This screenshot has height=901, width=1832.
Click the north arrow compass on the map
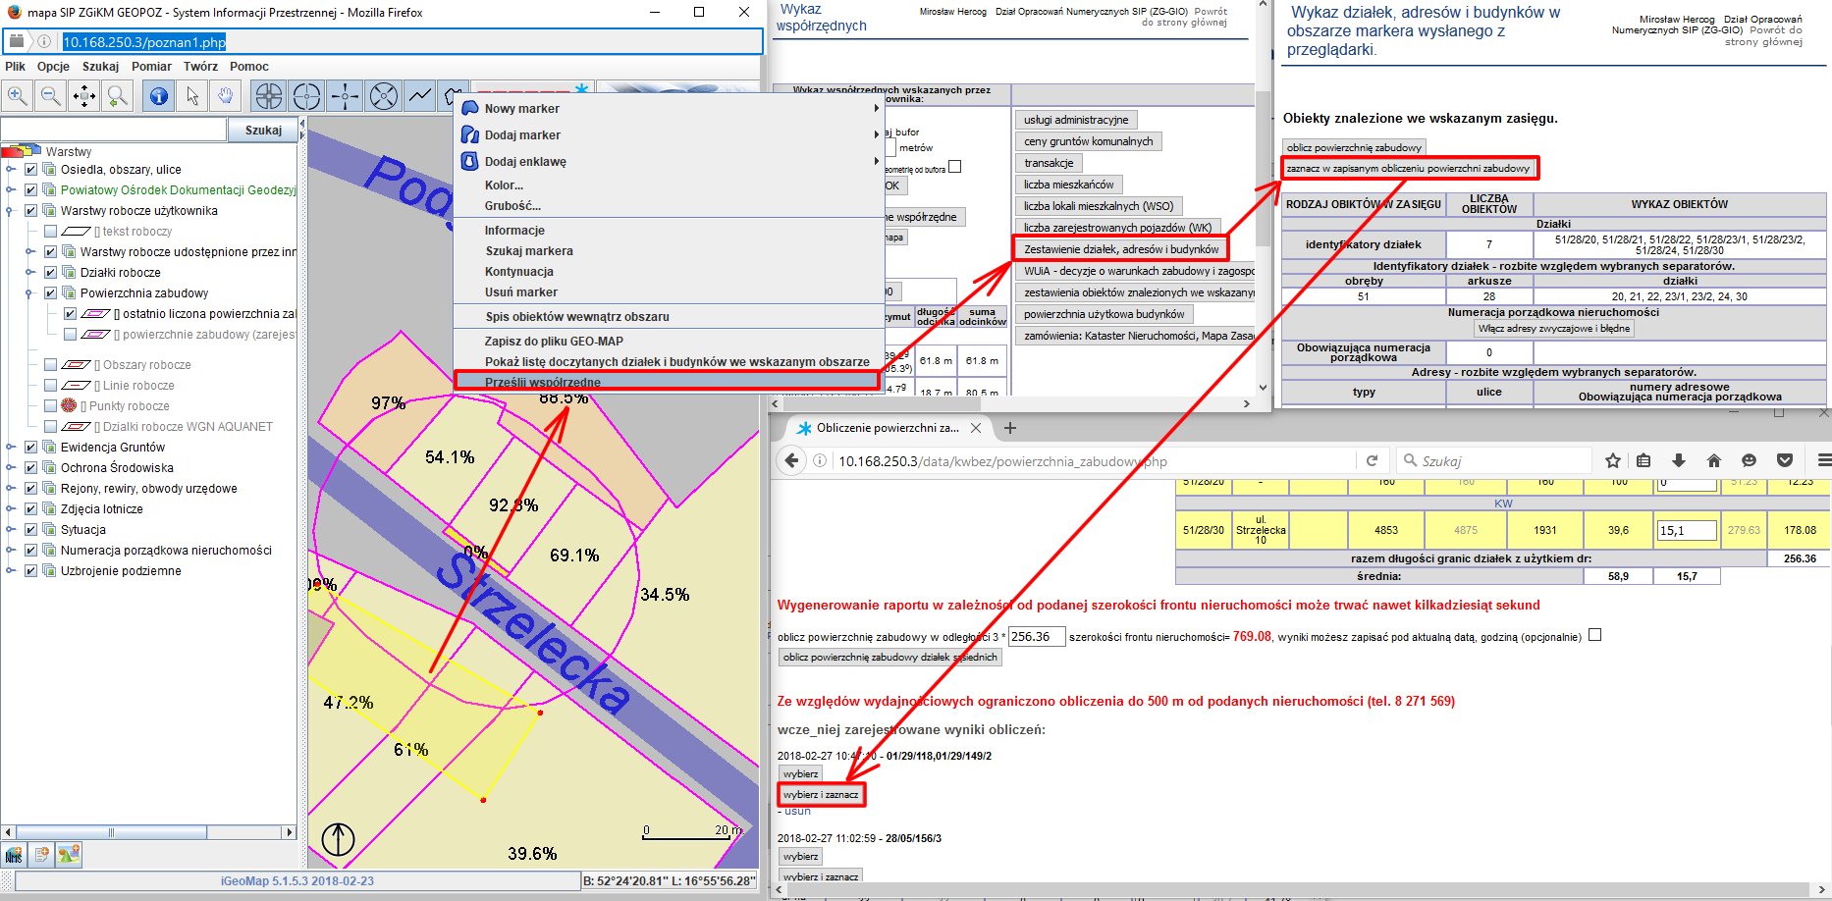339,839
